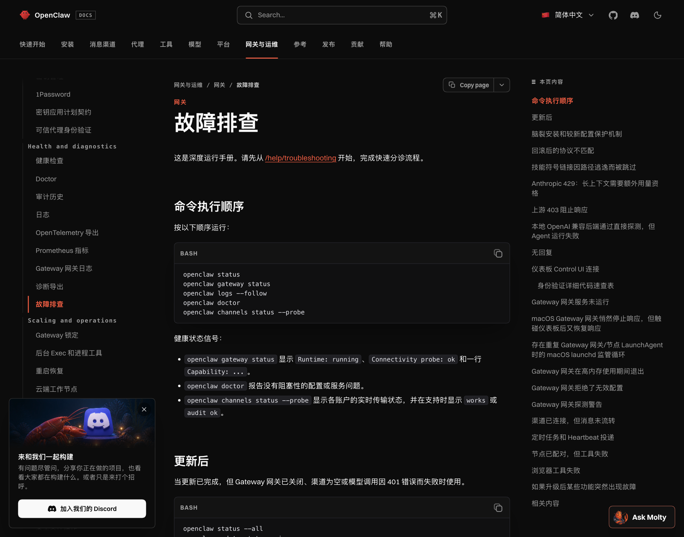Open 审计历史 sidebar page

point(50,197)
